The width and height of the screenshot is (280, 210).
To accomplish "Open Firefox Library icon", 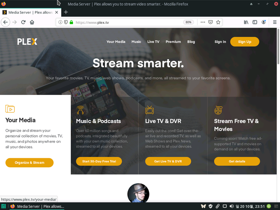I will [246, 22].
